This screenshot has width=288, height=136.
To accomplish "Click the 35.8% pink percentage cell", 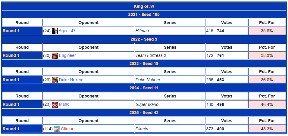I will pos(267,31).
